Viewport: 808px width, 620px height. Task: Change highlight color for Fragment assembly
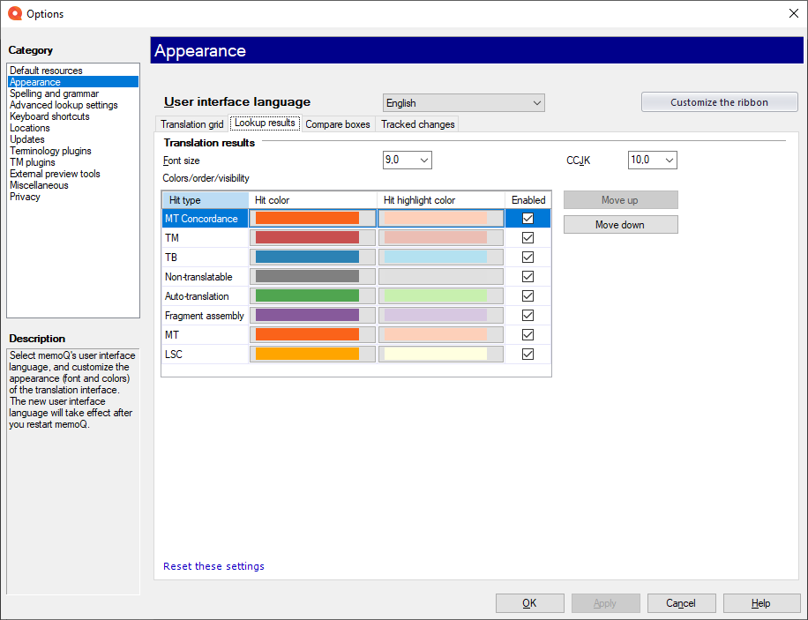tap(441, 316)
